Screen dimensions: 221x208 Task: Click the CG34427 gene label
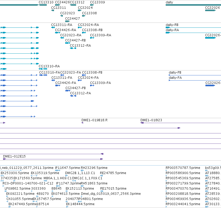click(72, 19)
